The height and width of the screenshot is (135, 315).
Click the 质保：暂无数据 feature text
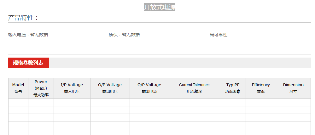click(x=124, y=35)
